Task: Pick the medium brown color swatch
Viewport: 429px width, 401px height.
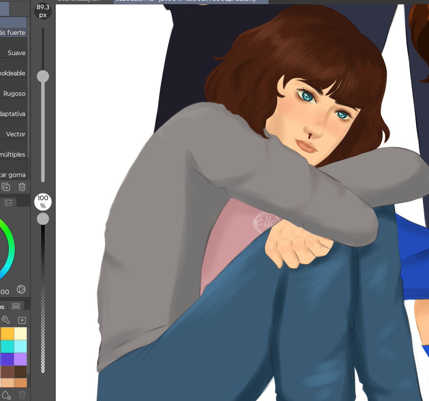Action: tap(7, 372)
